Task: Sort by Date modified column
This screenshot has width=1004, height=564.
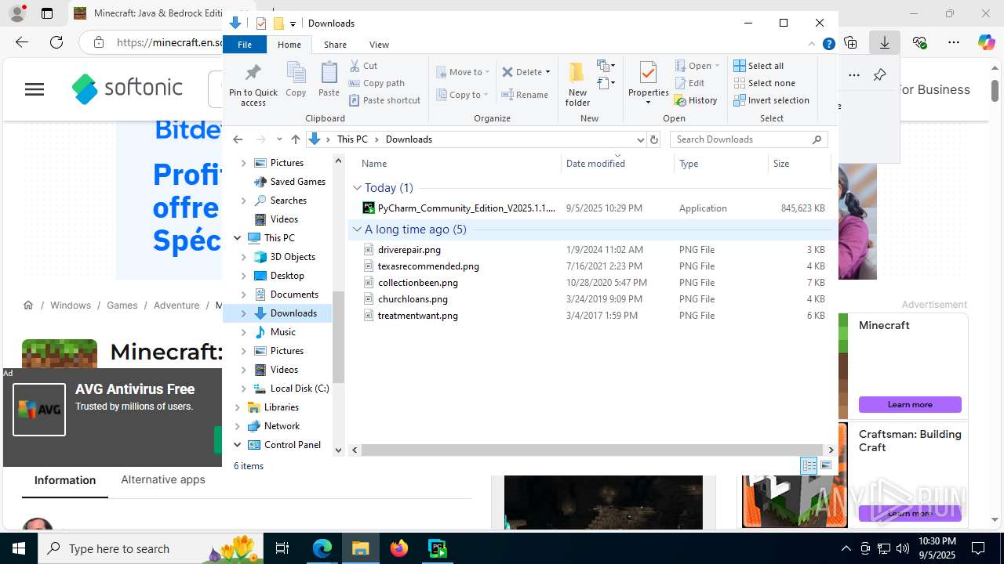Action: 595,164
